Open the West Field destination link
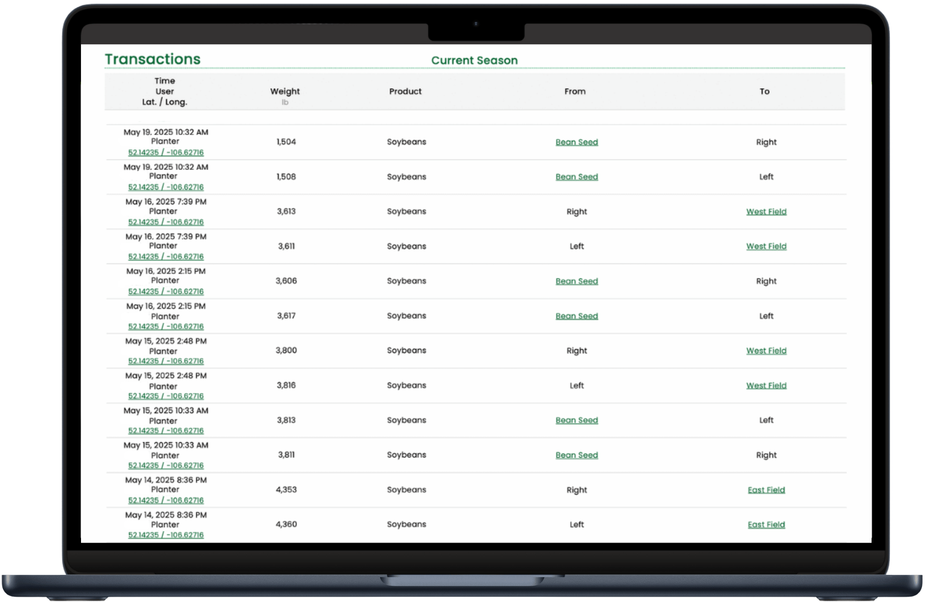Screen dimensions: 925x603 pyautogui.click(x=766, y=211)
